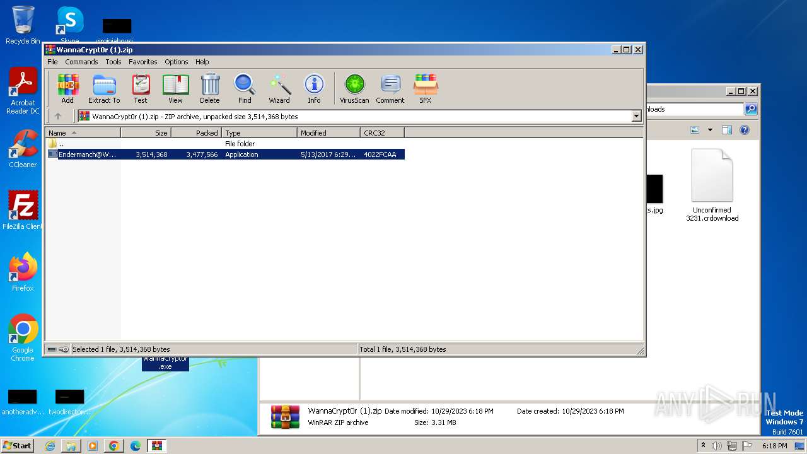Click the Delete toolbar icon
This screenshot has width=807, height=454.
point(210,88)
